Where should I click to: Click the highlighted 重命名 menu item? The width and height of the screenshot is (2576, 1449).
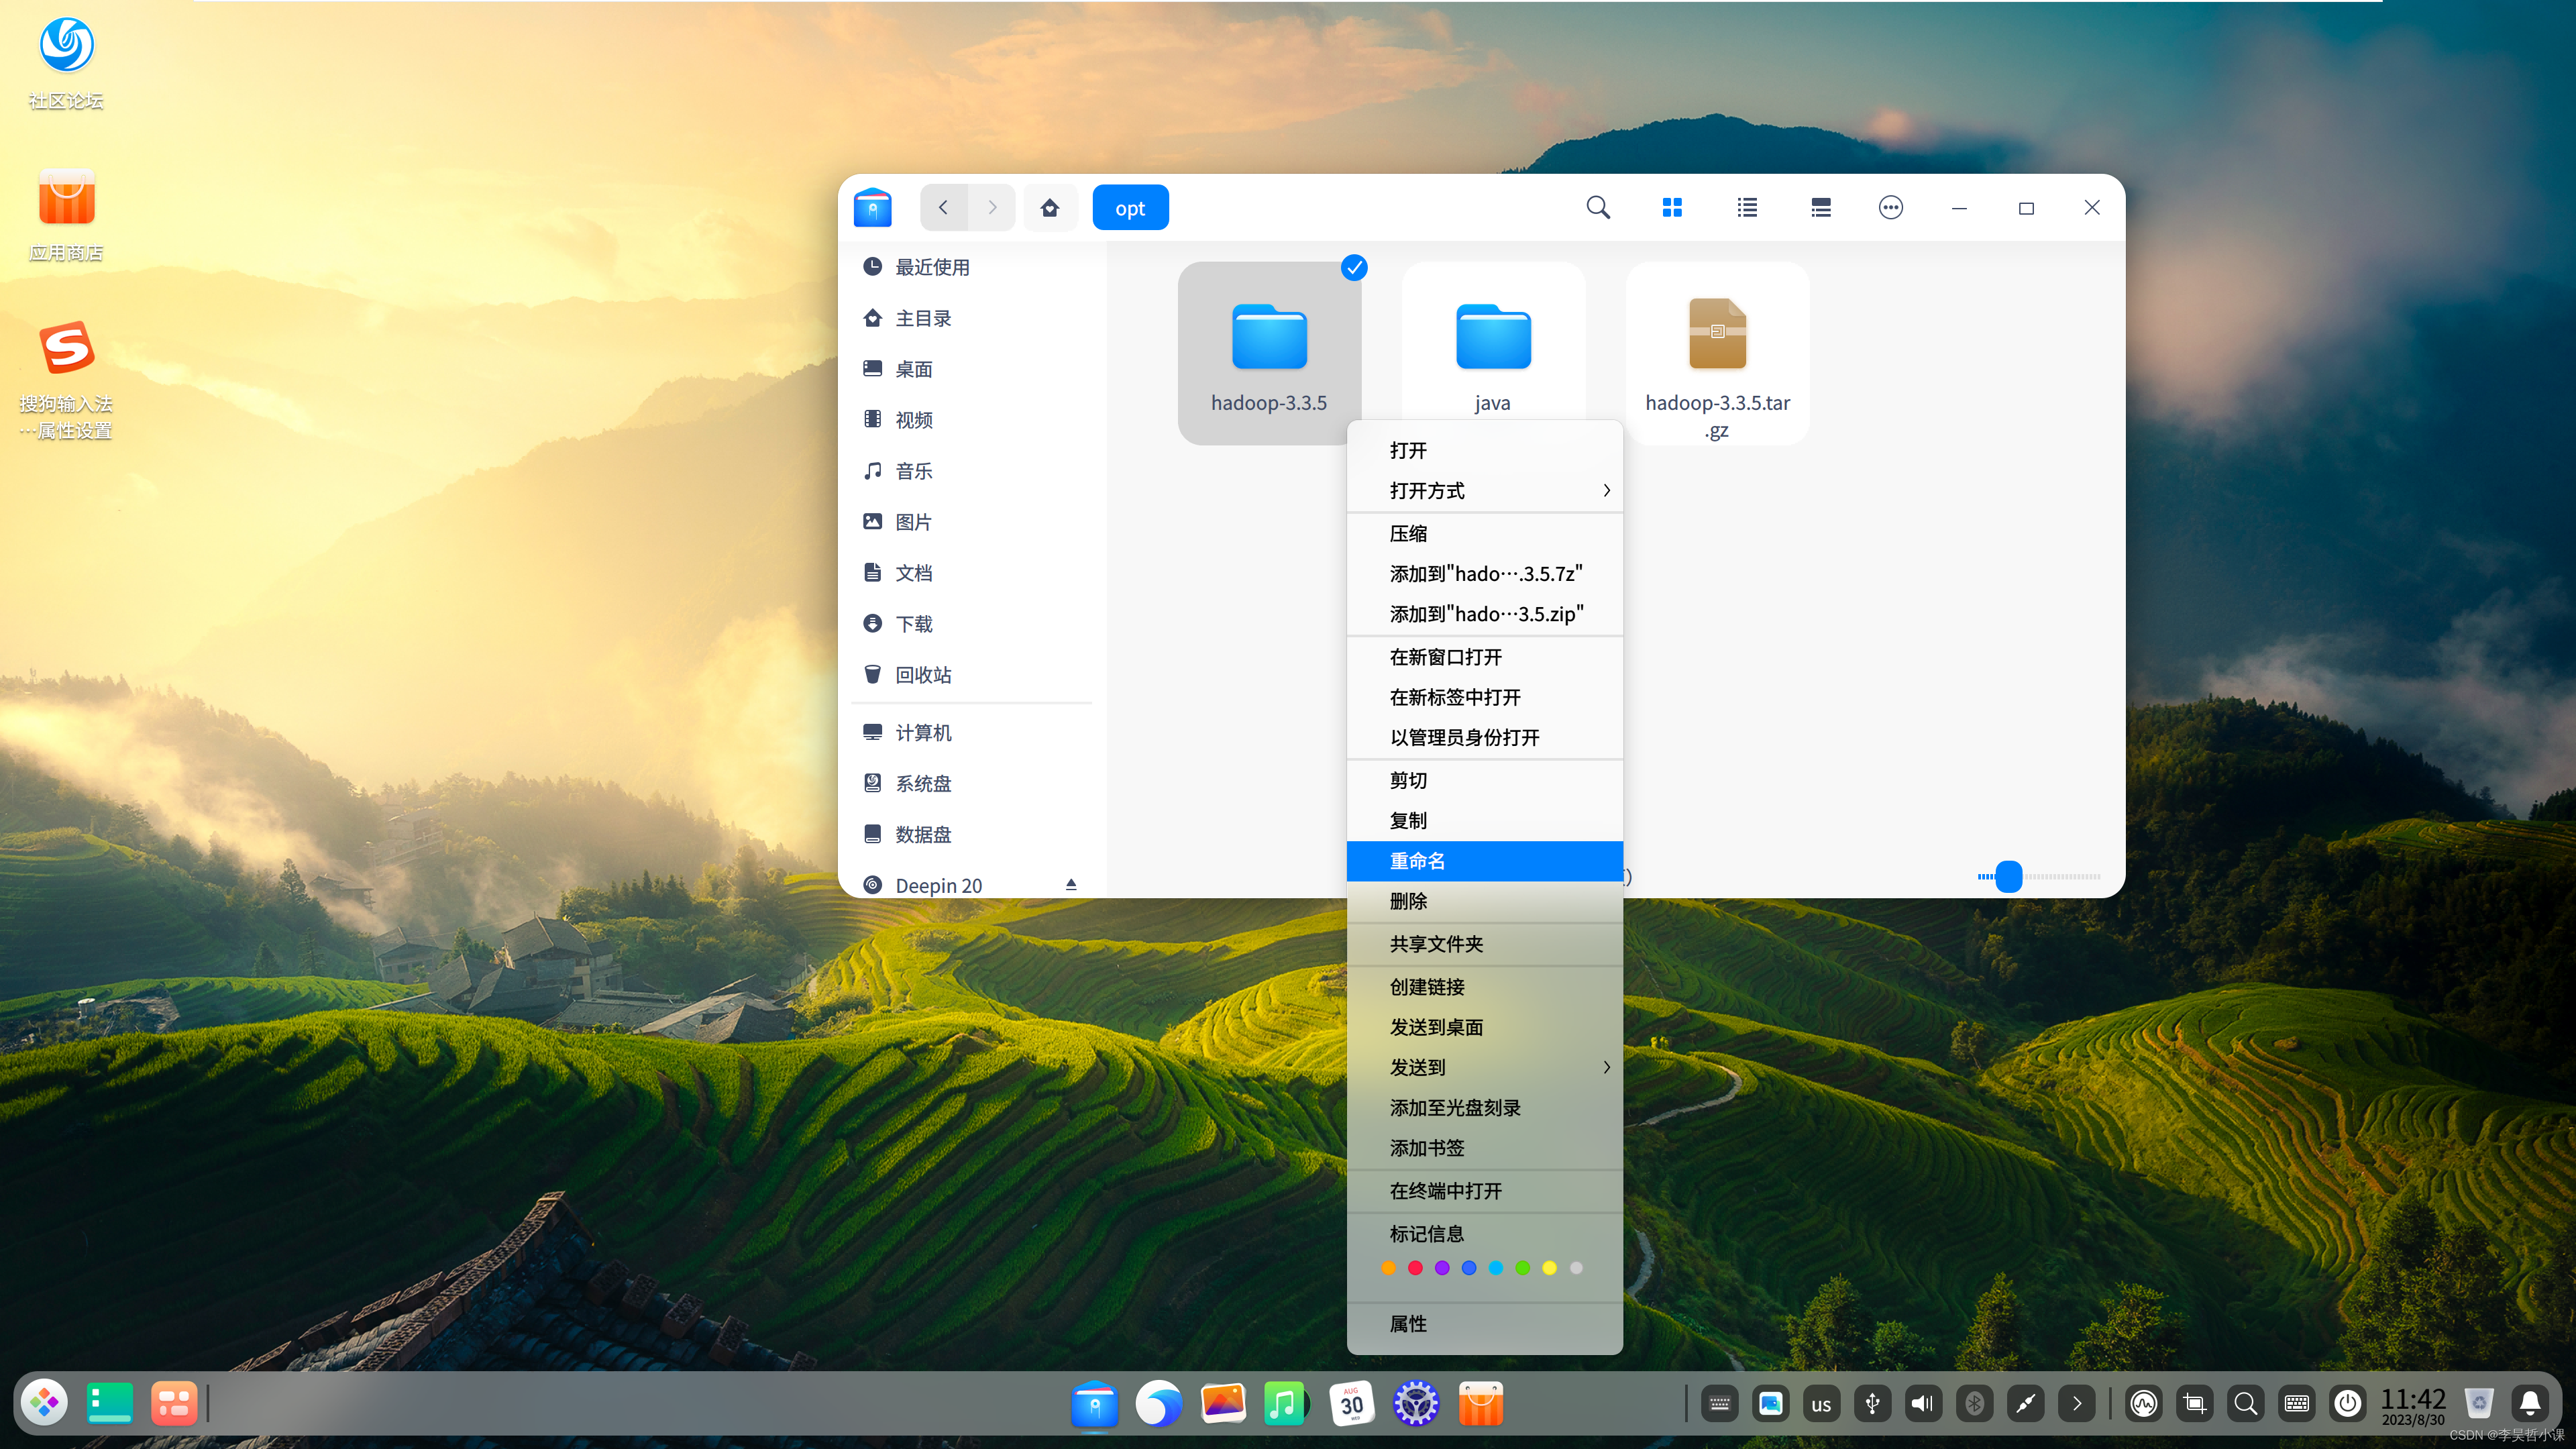(x=1484, y=861)
